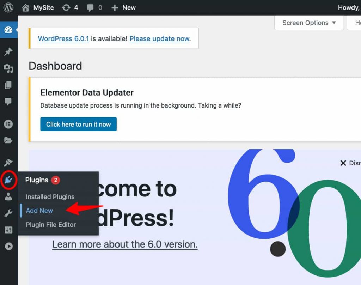
Task: Click the Howdy account menu
Action: (x=349, y=8)
